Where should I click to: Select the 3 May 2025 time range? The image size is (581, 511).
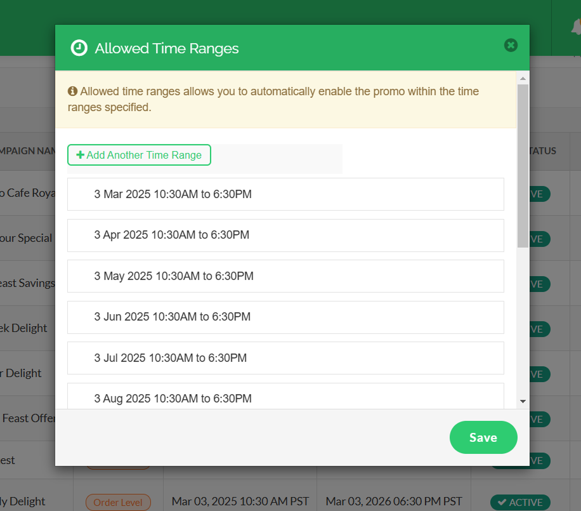285,276
